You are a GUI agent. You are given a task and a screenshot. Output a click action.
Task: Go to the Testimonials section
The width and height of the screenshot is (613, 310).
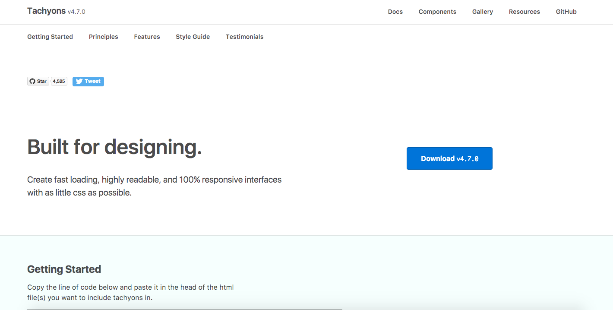tap(244, 37)
